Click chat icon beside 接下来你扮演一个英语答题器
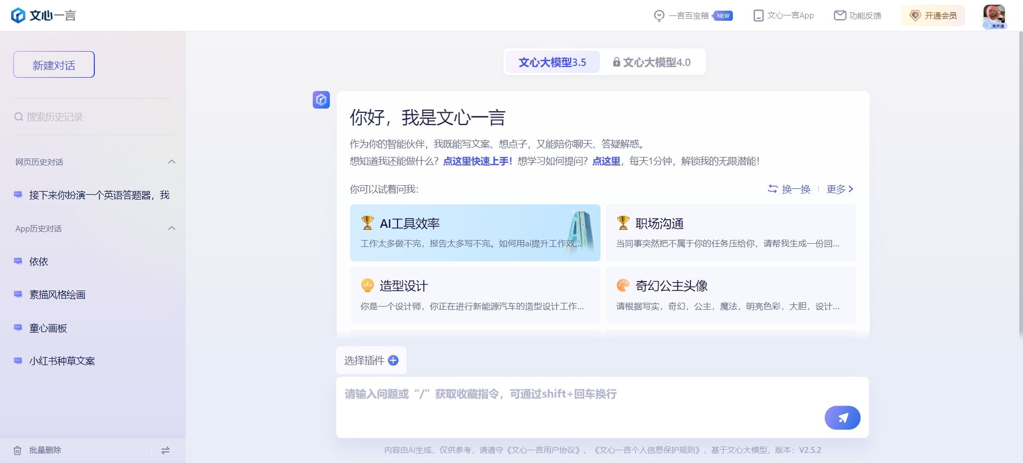Image resolution: width=1023 pixels, height=463 pixels. (18, 195)
